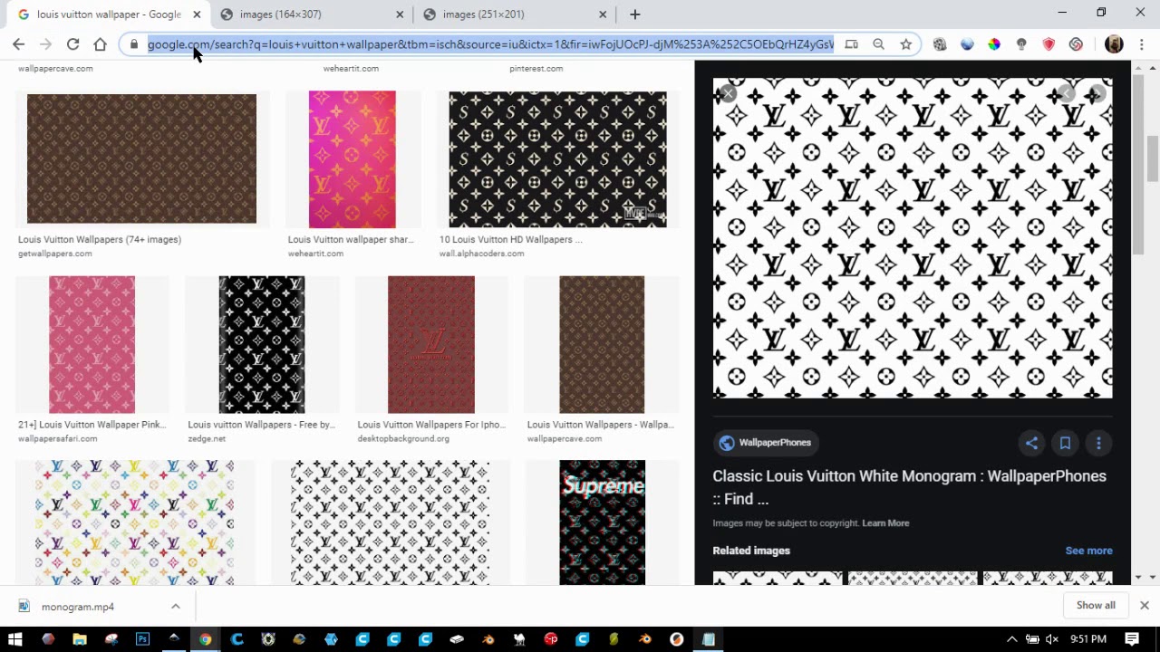Viewport: 1160px width, 652px height.
Task: Switch to images (164×307) tab
Action: [313, 14]
